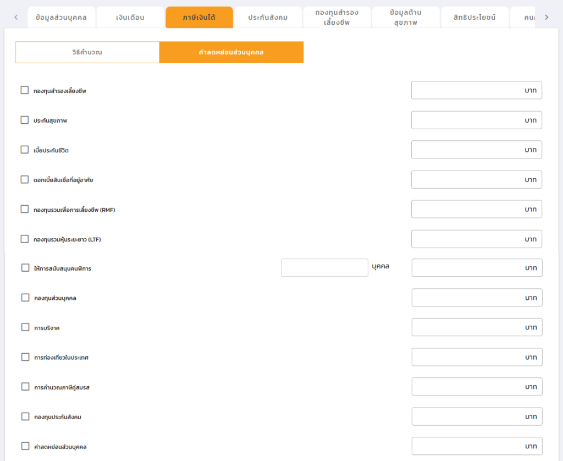Tick the ประกันสุขภาพ checkbox

(25, 120)
